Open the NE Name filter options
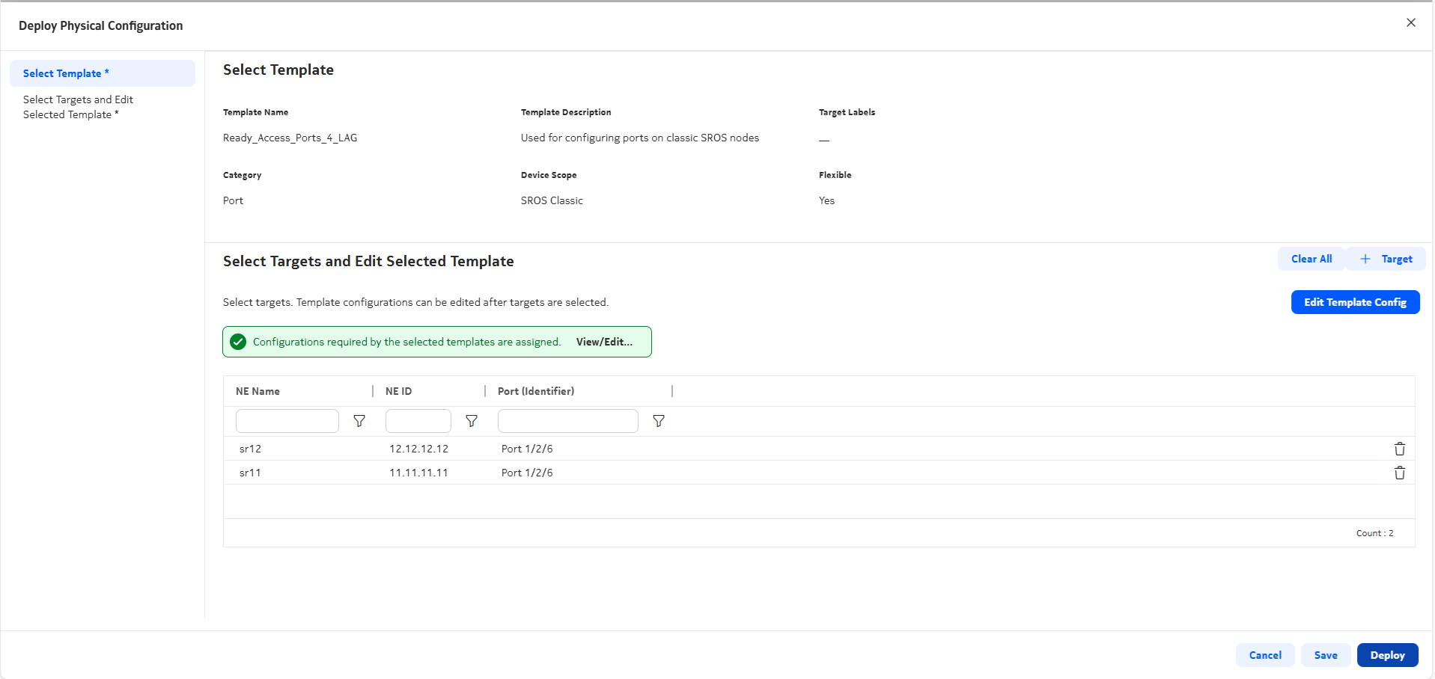 (x=359, y=421)
